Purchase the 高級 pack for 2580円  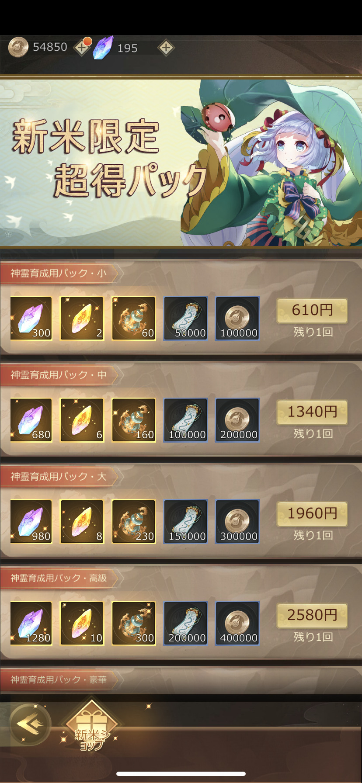point(312,615)
